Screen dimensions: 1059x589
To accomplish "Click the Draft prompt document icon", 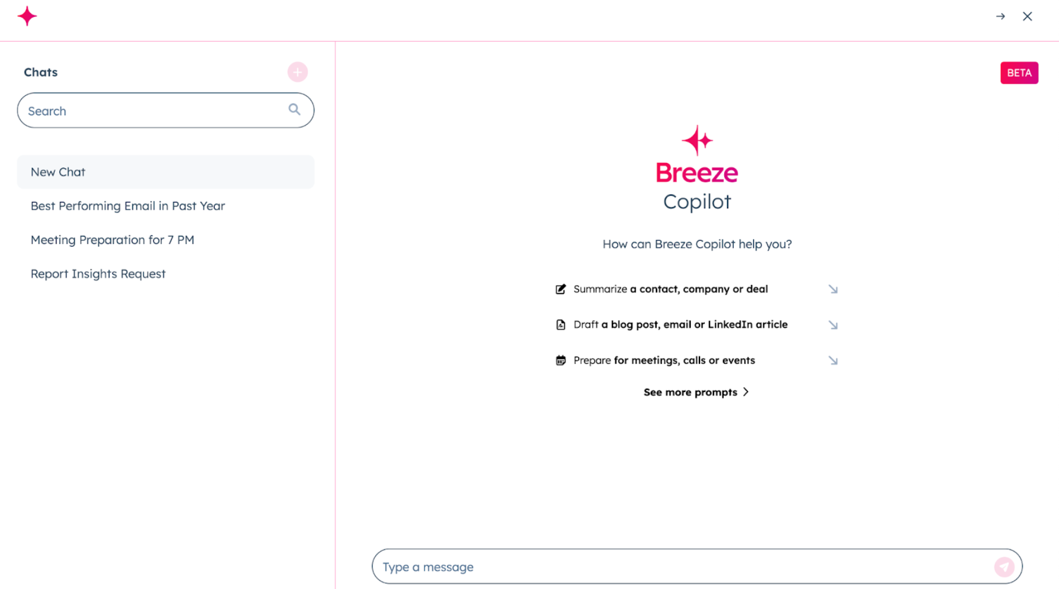I will 561,325.
